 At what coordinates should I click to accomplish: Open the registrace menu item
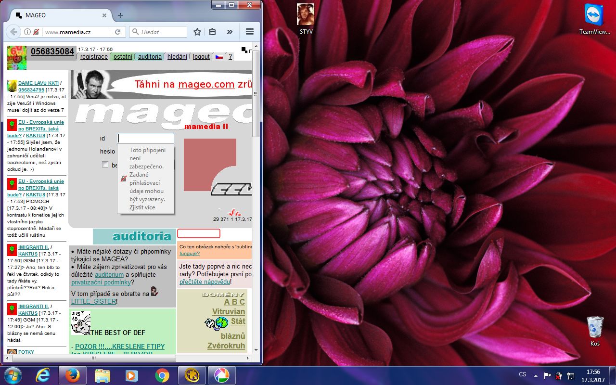[x=94, y=56]
